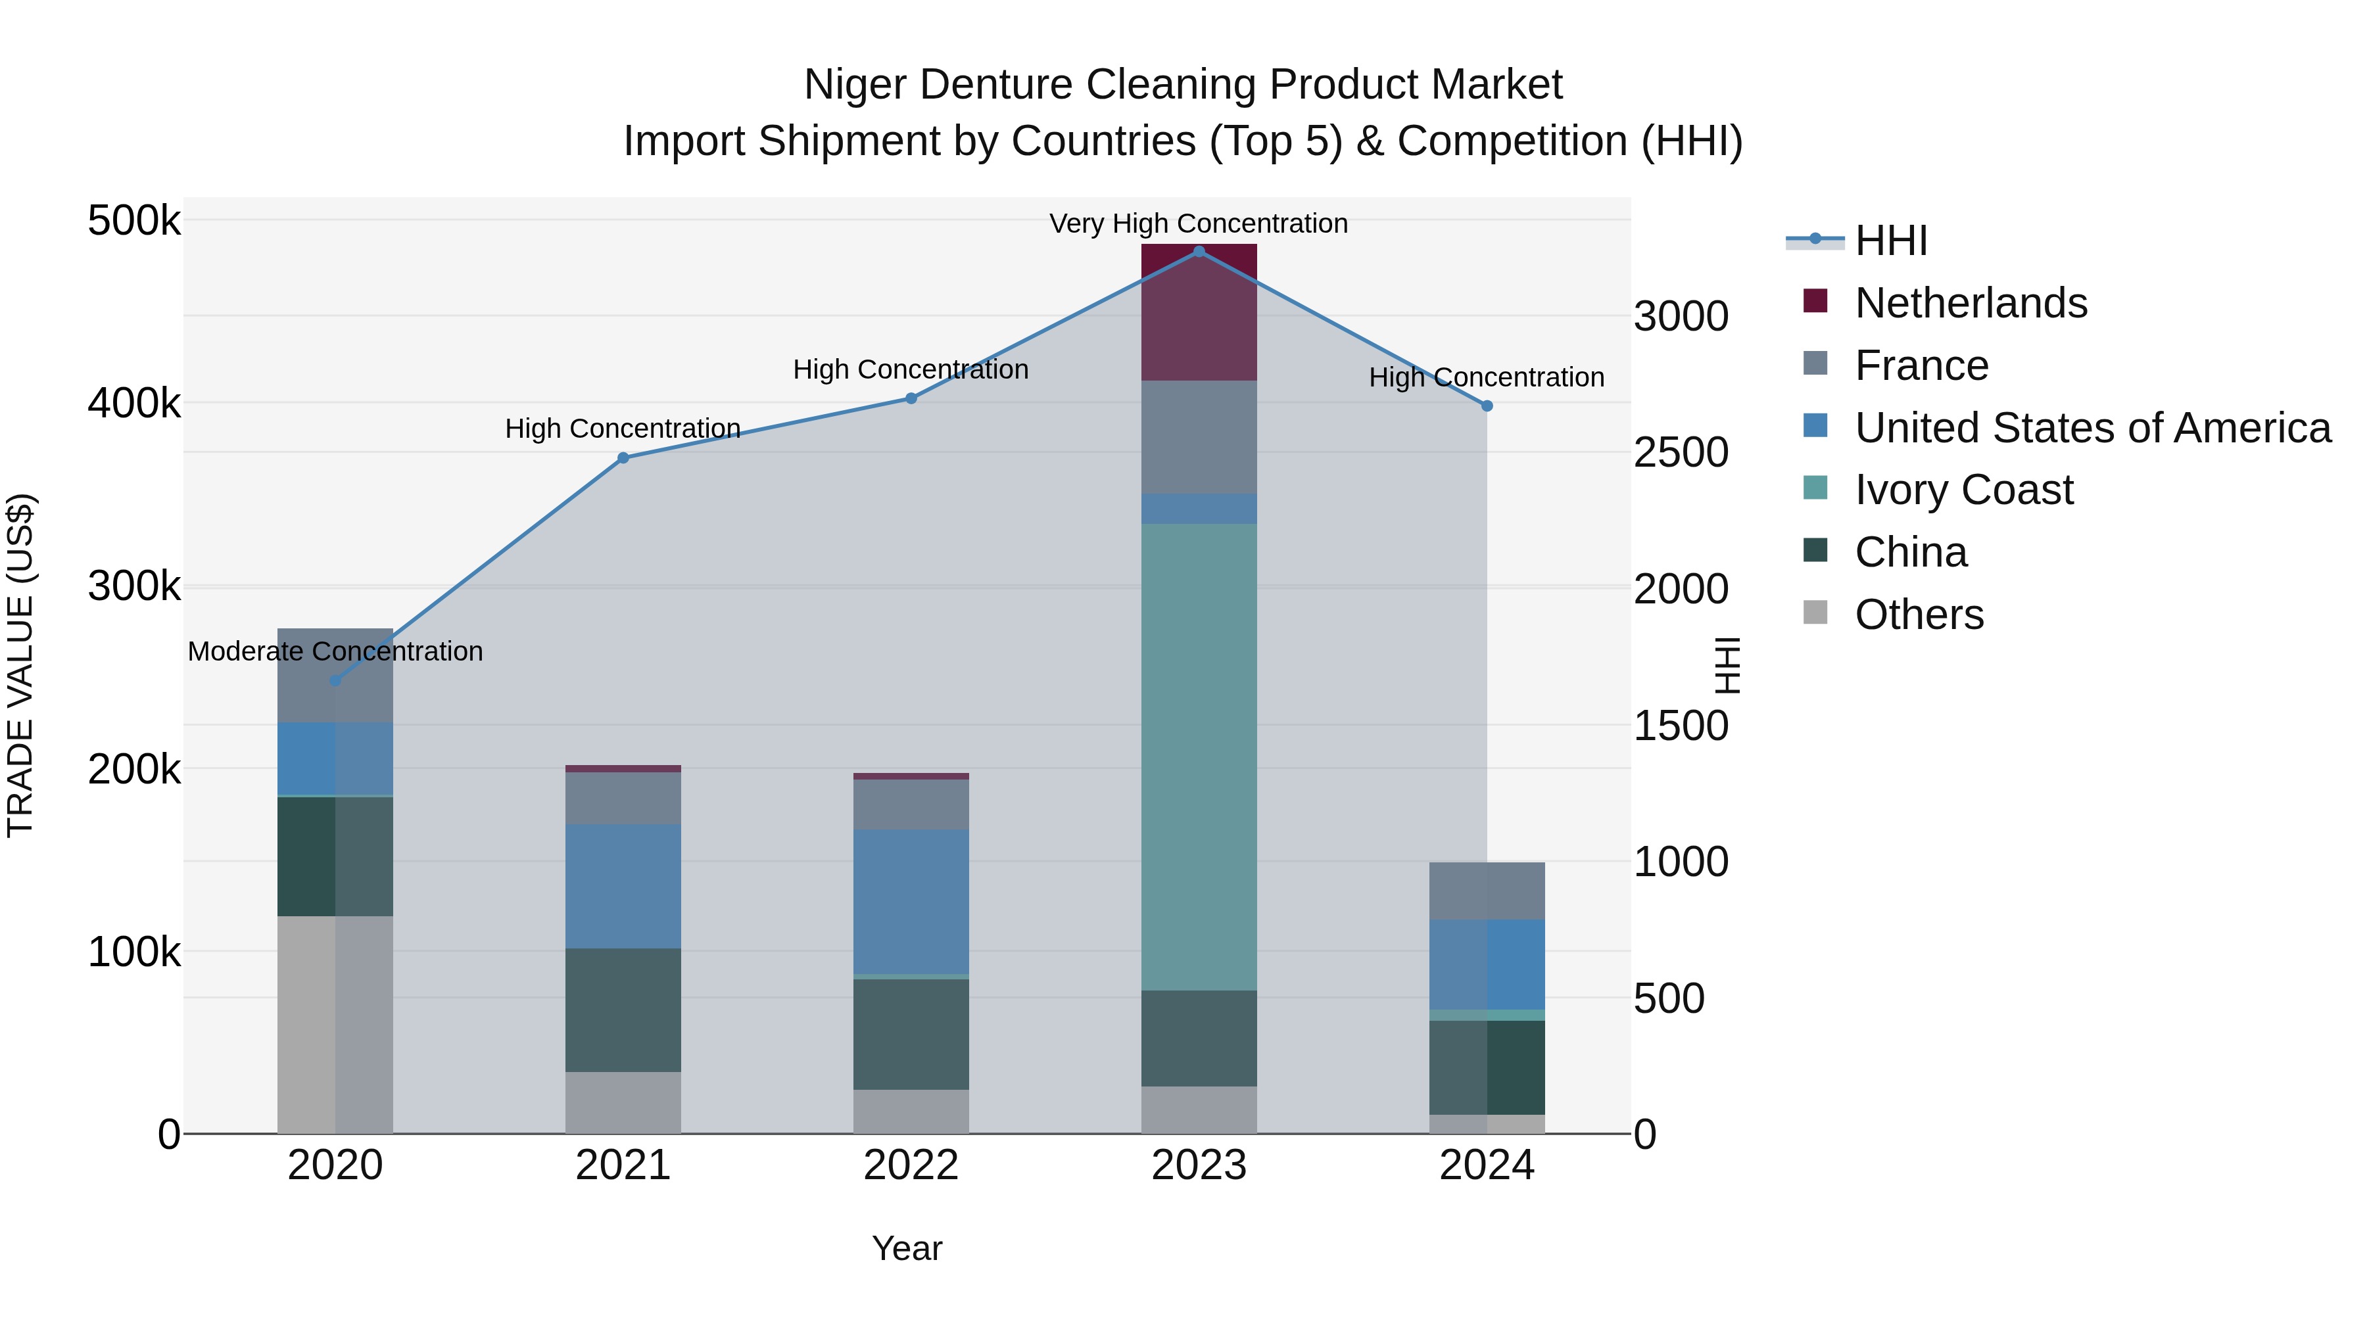The width and height of the screenshot is (2367, 1331).
Task: Click the United States of America legend swatch
Action: 1815,425
